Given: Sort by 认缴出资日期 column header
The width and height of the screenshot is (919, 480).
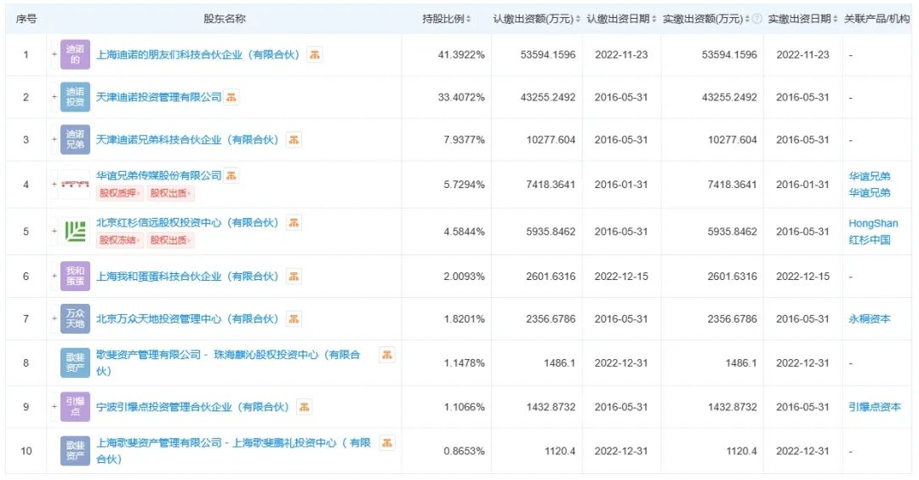Looking at the screenshot, I should [x=654, y=19].
